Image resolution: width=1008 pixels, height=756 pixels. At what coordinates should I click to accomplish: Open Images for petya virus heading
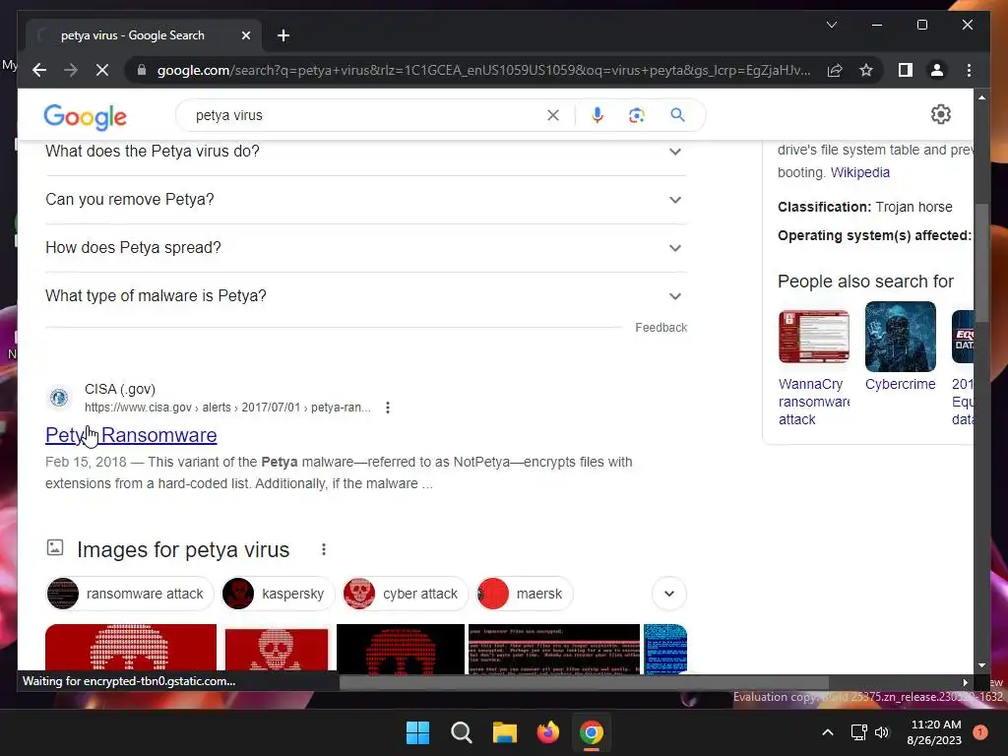click(x=183, y=550)
